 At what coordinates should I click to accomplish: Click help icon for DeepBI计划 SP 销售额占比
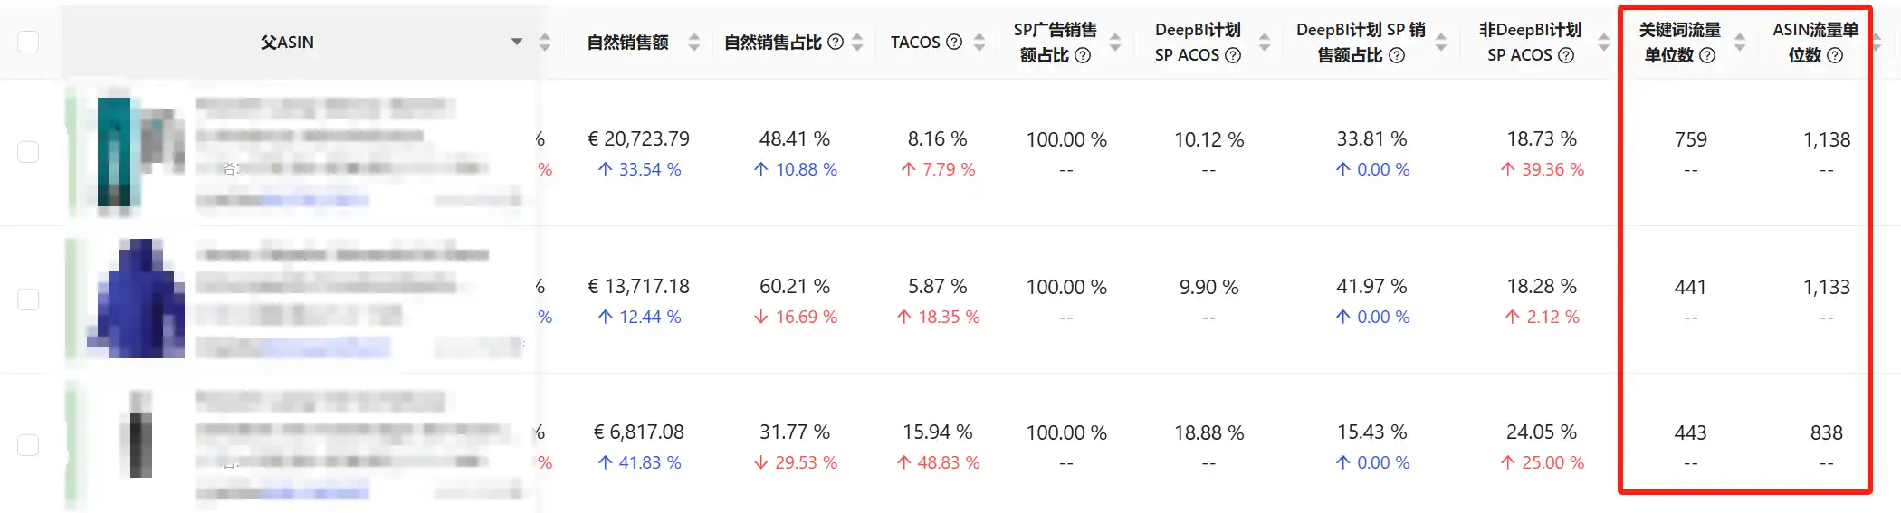[x=1397, y=55]
